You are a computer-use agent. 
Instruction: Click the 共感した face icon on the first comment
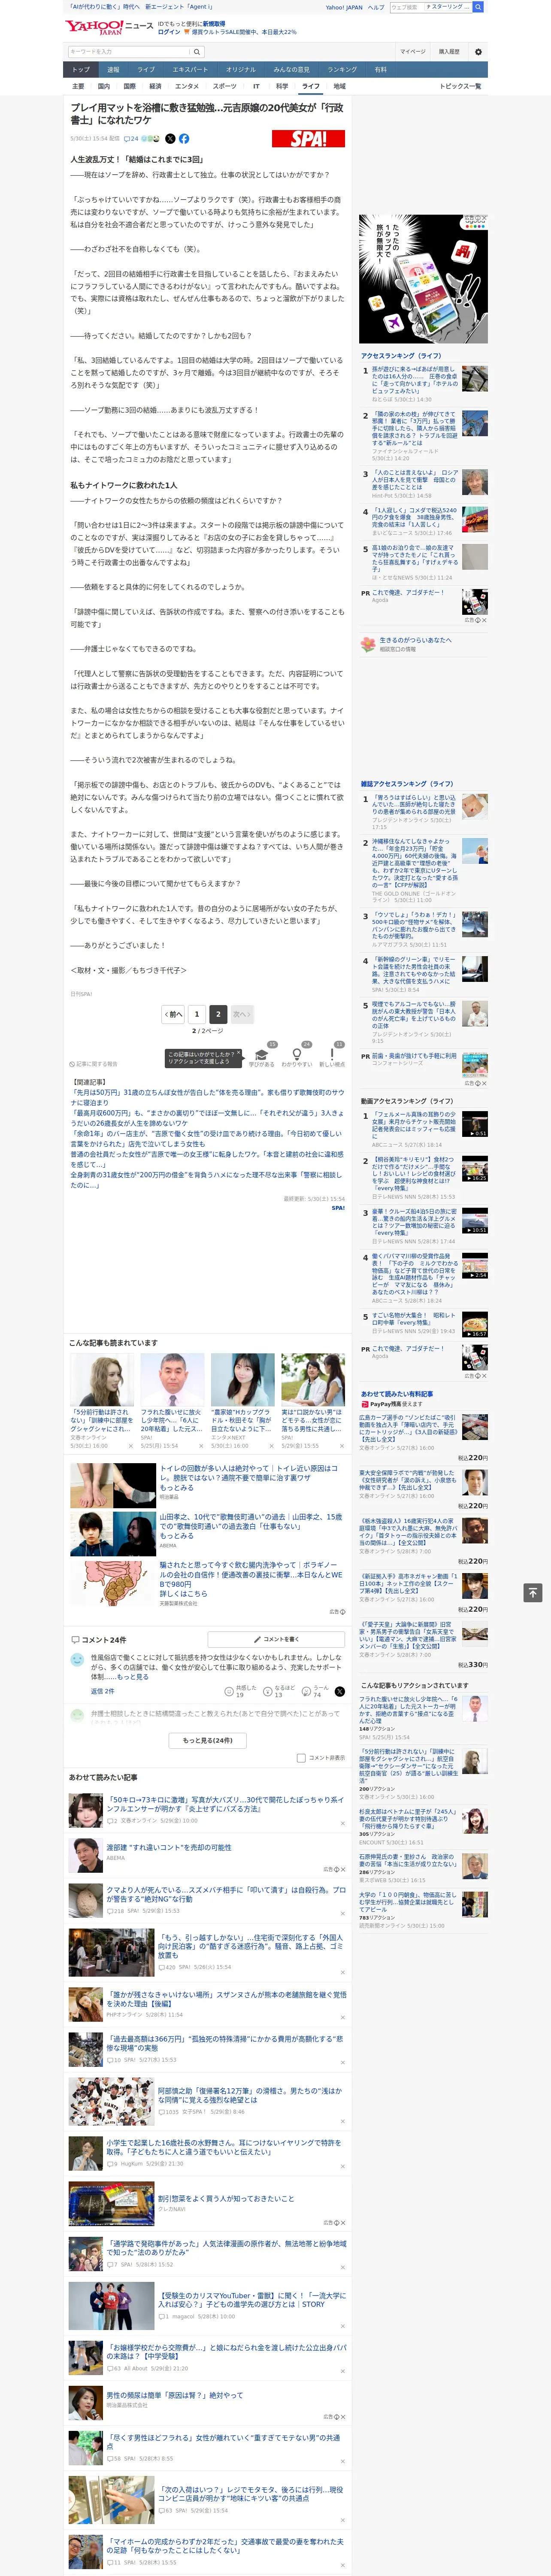[229, 1691]
